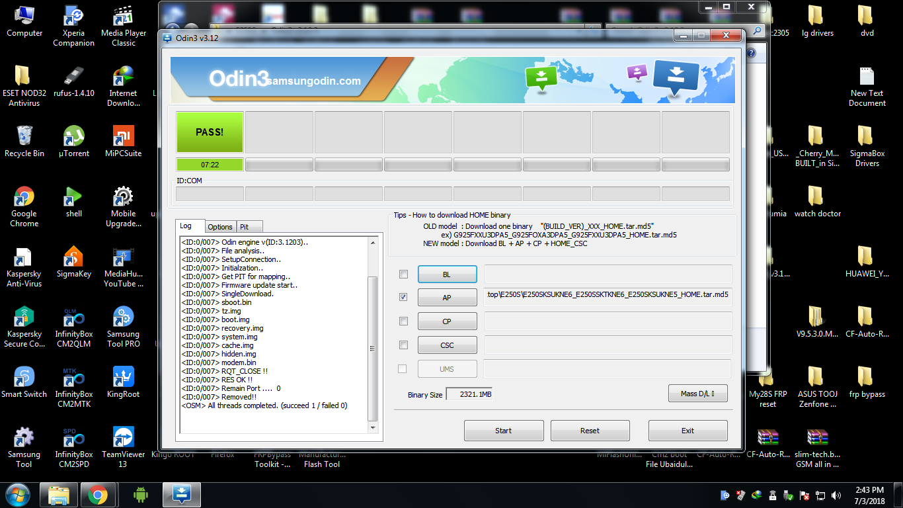Select the slim-tech archive on desktop
The height and width of the screenshot is (508, 903).
(818, 448)
